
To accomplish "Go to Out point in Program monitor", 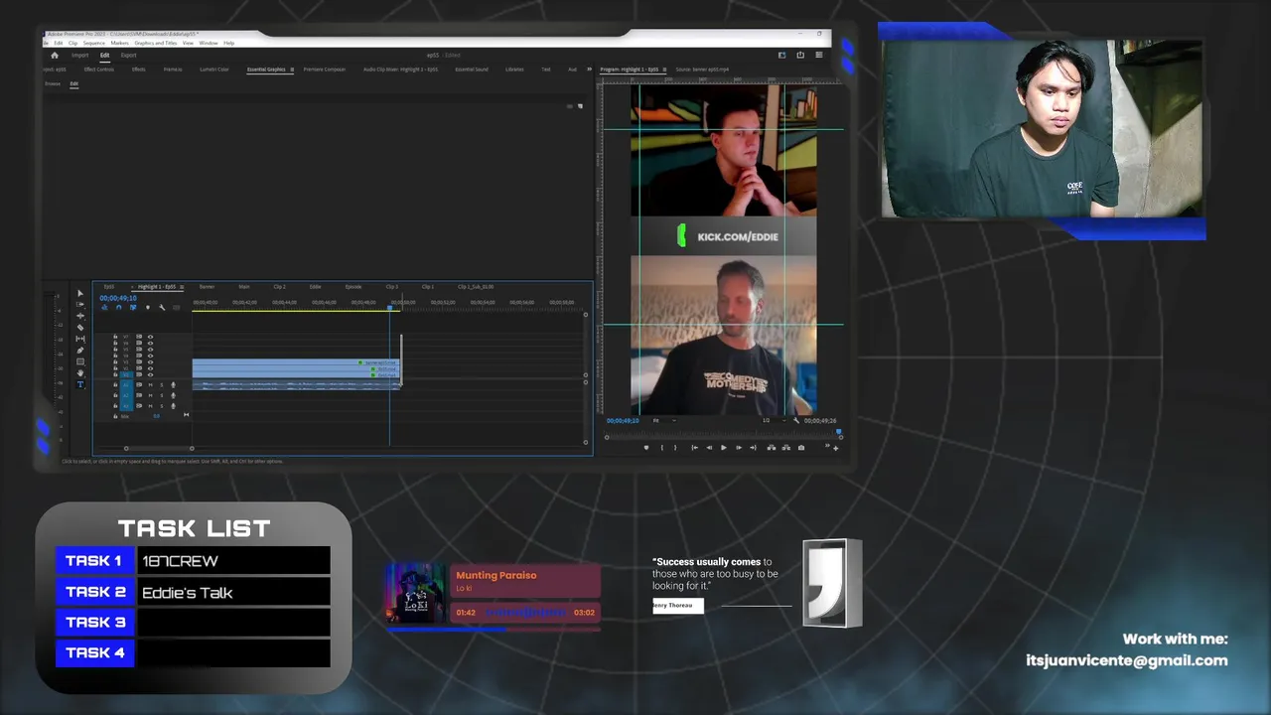I will pos(753,448).
